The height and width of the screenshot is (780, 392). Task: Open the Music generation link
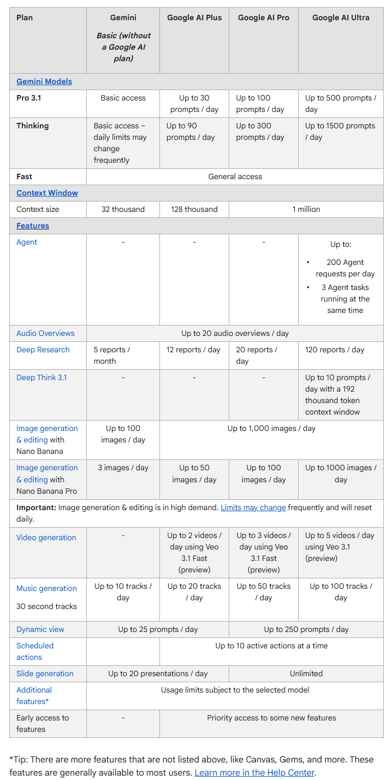tap(46, 588)
